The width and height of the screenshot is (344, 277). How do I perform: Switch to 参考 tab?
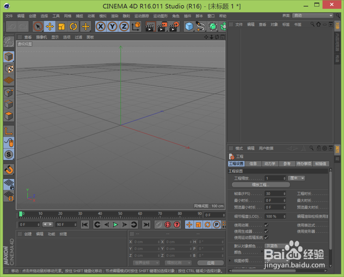click(287, 163)
